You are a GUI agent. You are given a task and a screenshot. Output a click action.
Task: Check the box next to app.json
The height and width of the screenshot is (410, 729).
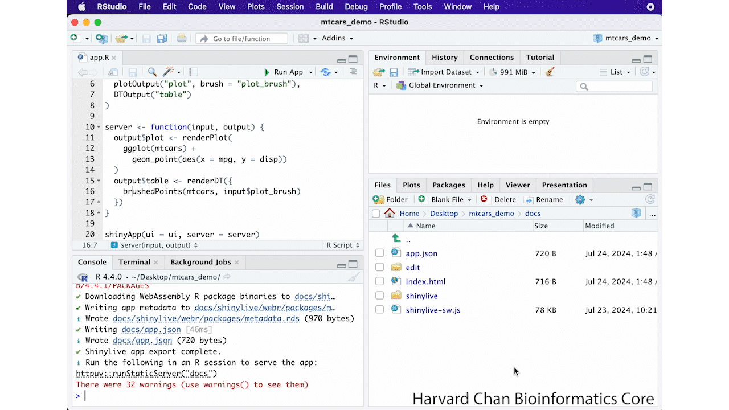pyautogui.click(x=379, y=253)
